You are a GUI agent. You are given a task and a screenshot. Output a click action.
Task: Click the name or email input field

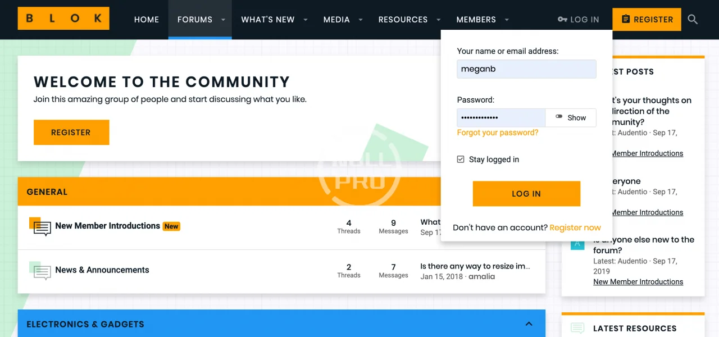[x=526, y=69]
